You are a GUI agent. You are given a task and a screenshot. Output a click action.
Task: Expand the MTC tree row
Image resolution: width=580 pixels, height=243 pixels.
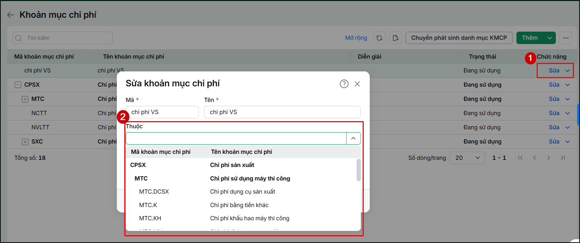tap(25, 99)
